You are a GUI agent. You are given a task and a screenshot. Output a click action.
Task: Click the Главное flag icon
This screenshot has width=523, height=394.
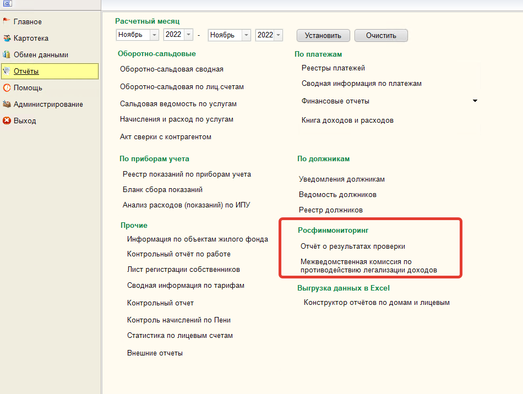(7, 21)
